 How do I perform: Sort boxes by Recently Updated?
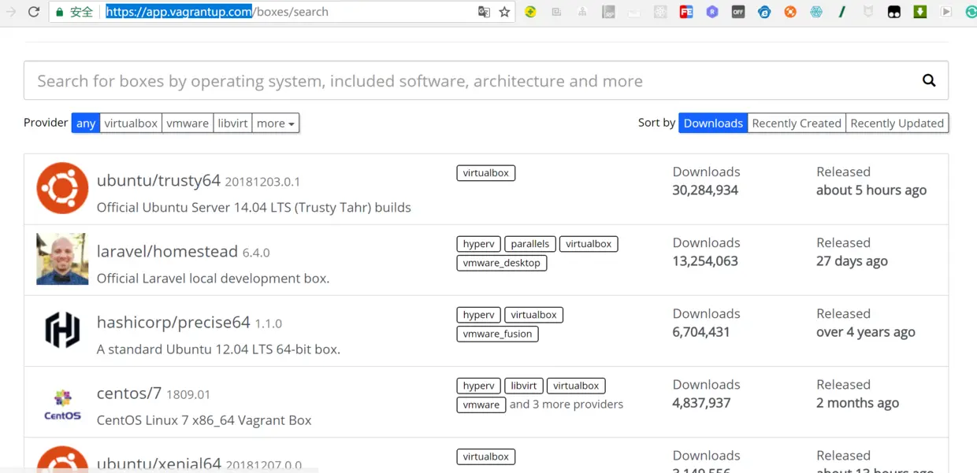click(x=897, y=123)
